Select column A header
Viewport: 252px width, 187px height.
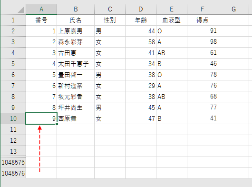(41, 9)
